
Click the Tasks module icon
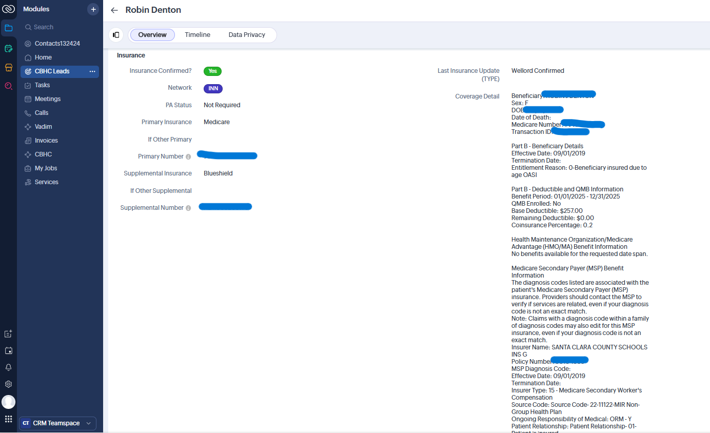click(x=28, y=85)
